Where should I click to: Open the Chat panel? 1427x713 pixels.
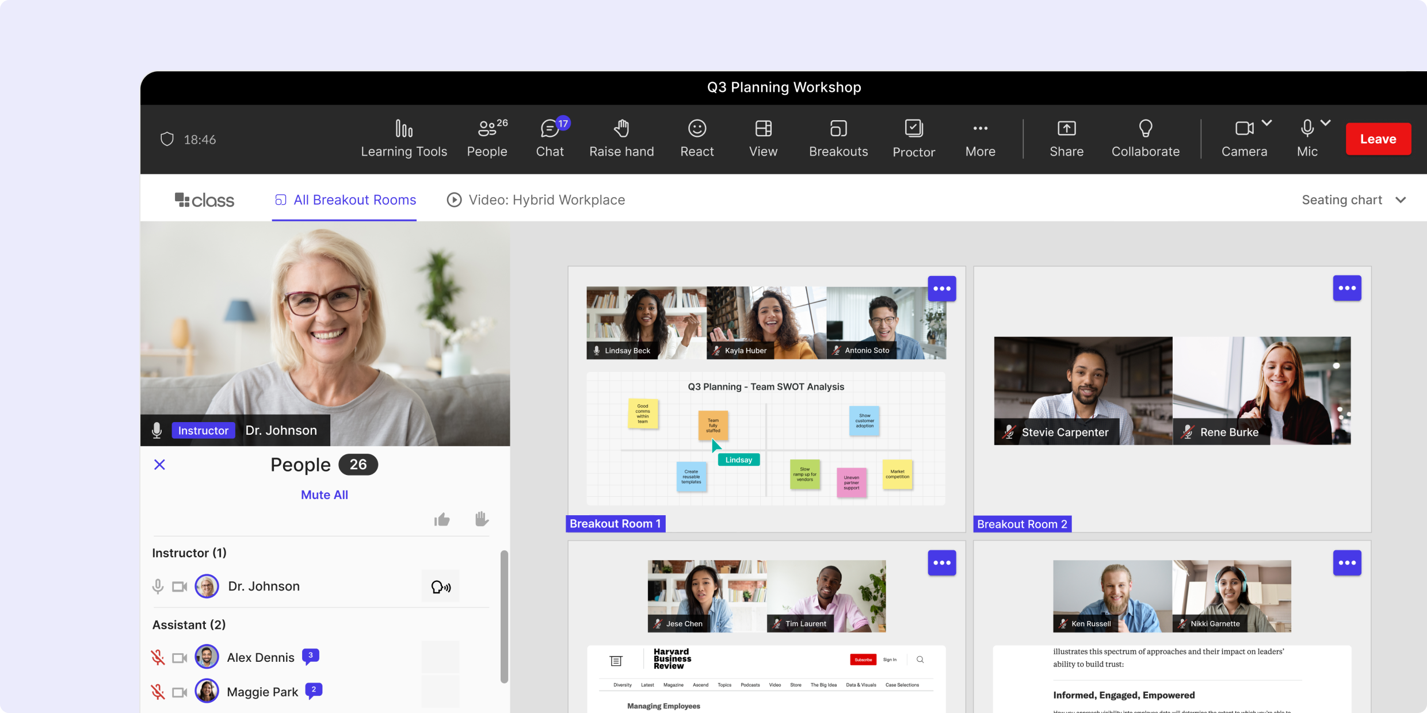point(550,137)
